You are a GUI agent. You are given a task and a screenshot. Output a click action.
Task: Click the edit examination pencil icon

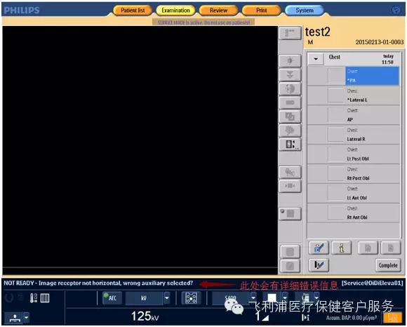tap(319, 248)
